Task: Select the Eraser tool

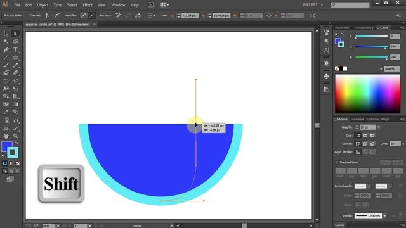Action: [15, 73]
